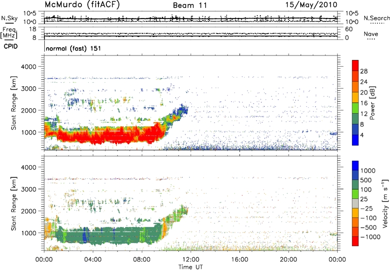Screen dimensions: 390x270
Task: Click the McMurdo (fitACF) title text
Action: (82, 5)
